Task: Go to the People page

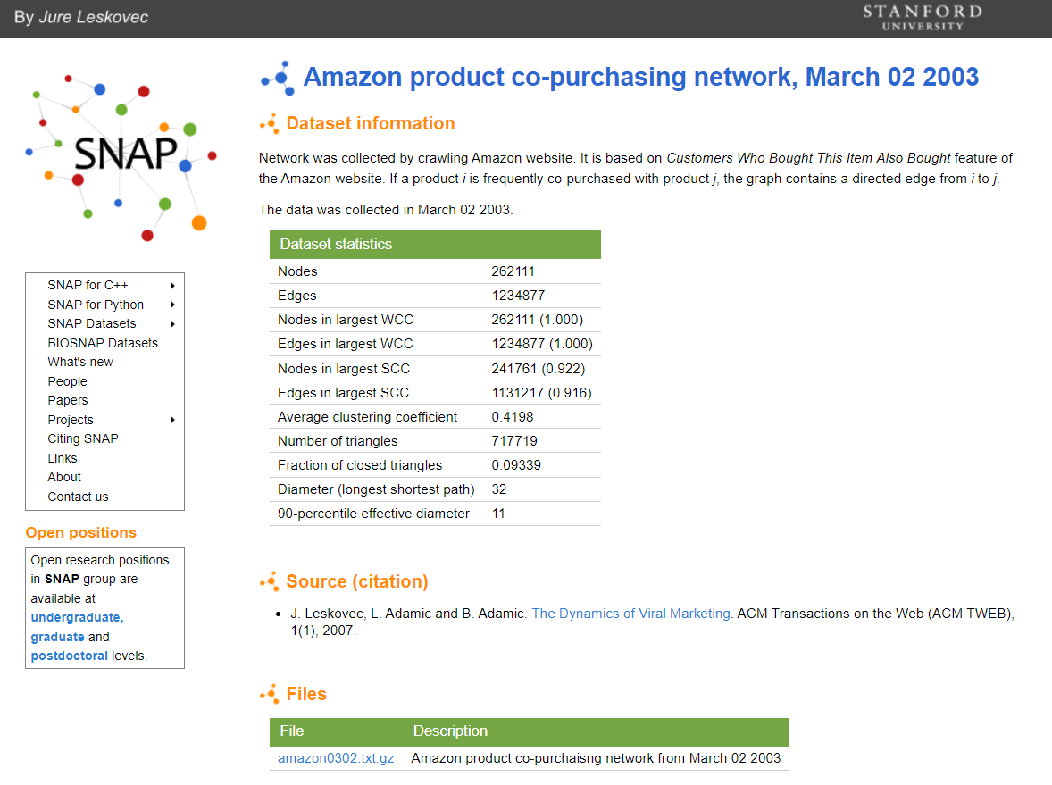Action: pyautogui.click(x=67, y=381)
